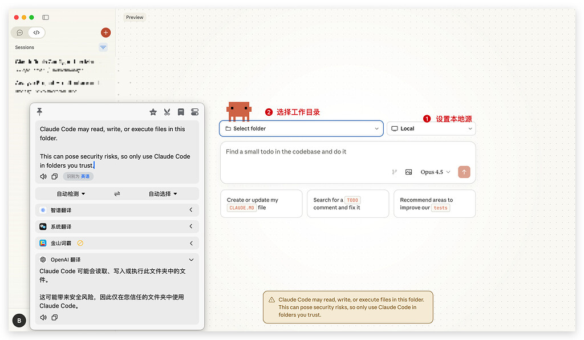Image resolution: width=584 pixels, height=340 pixels.
Task: Switch to the chat mode toggle
Action: click(x=20, y=33)
